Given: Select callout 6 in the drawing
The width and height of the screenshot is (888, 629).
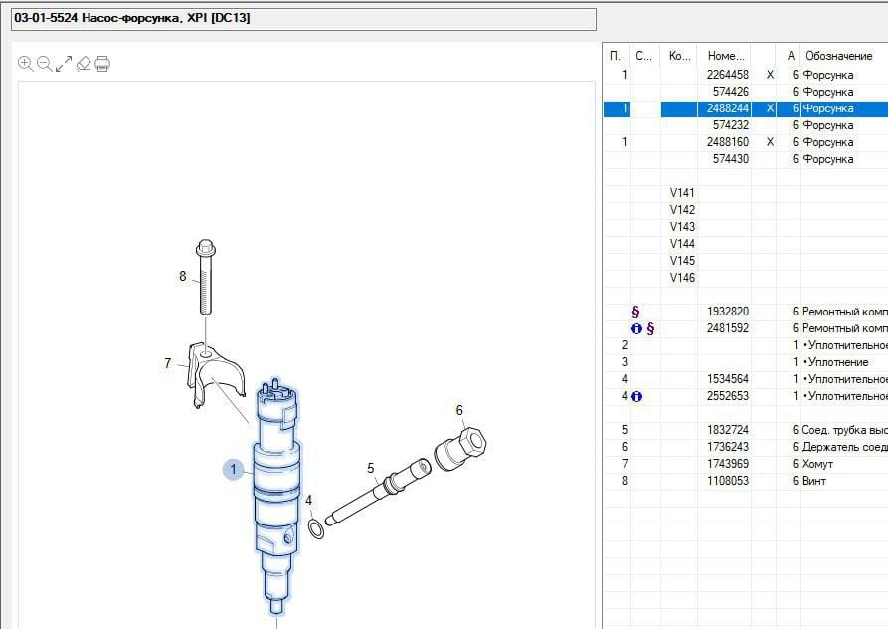Looking at the screenshot, I should (459, 410).
